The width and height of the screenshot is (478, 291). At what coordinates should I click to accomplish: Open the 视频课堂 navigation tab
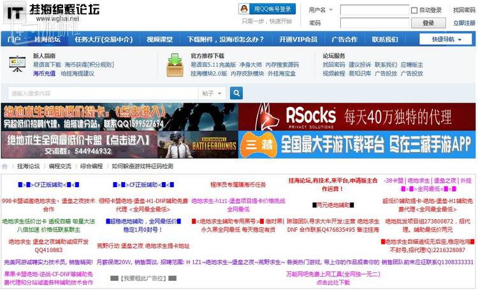(x=159, y=39)
